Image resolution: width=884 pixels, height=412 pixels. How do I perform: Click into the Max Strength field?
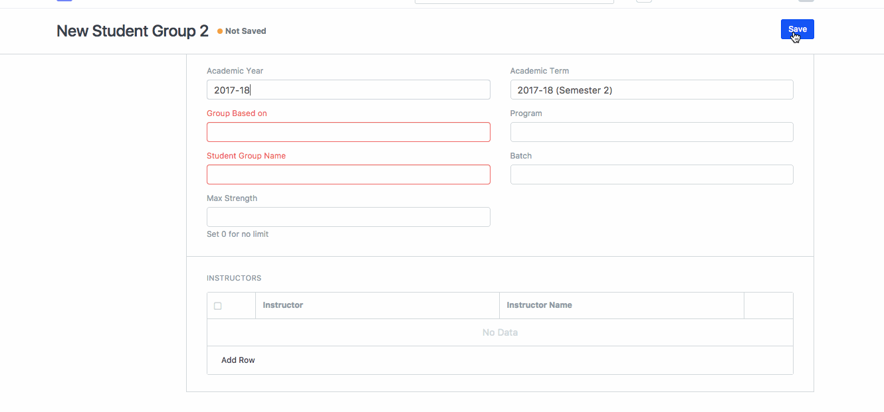click(x=348, y=217)
